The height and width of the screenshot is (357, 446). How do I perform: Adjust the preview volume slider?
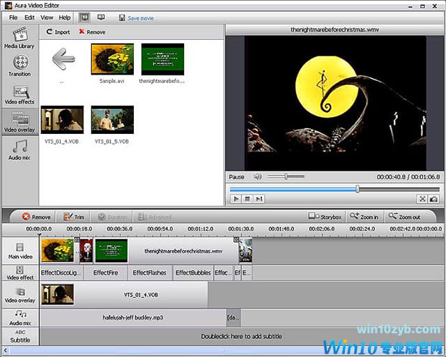coord(286,176)
